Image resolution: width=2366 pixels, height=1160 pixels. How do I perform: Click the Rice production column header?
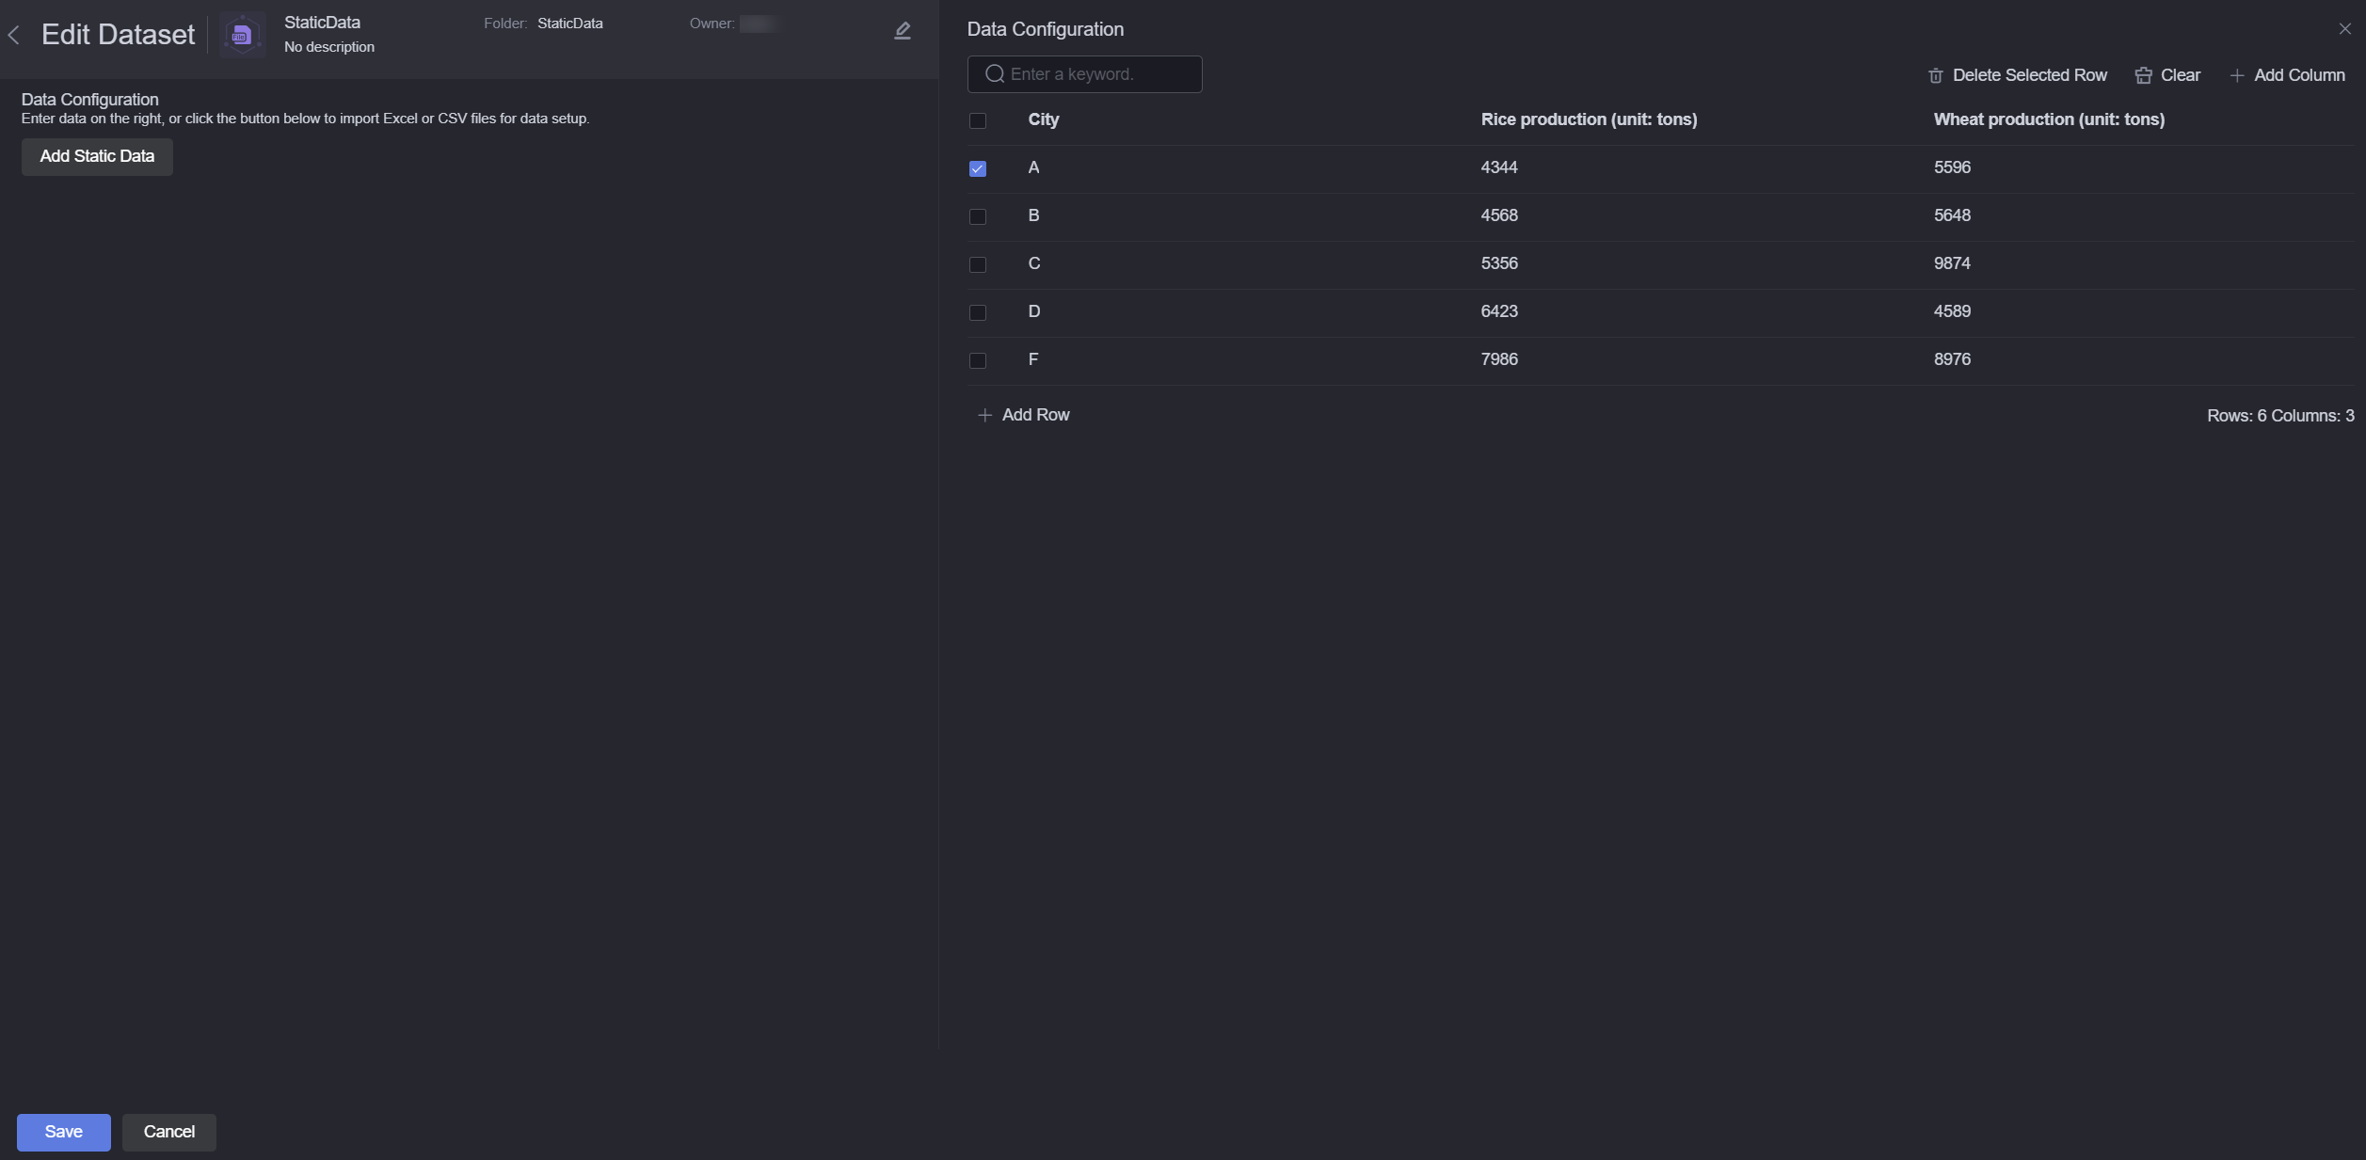pyautogui.click(x=1589, y=119)
